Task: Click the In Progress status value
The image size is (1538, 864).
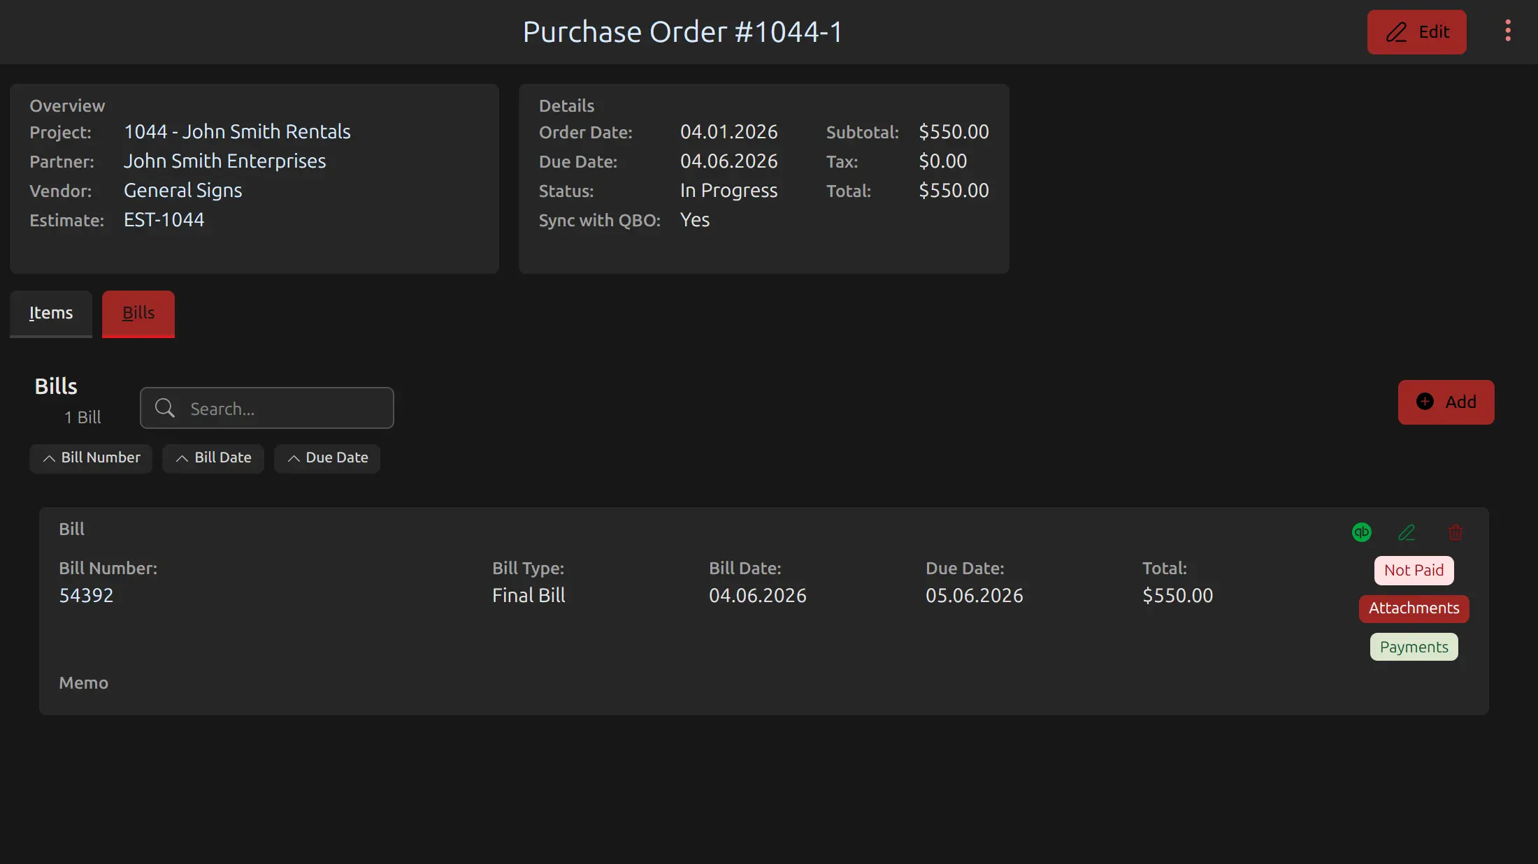Action: click(728, 190)
